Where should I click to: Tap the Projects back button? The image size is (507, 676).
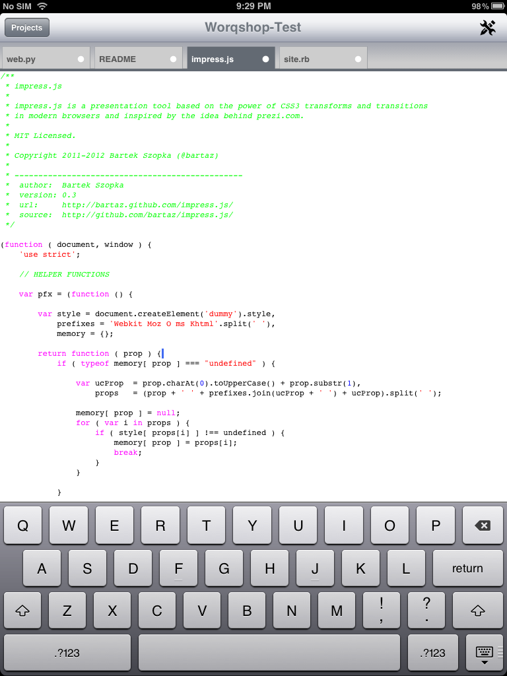tap(26, 28)
